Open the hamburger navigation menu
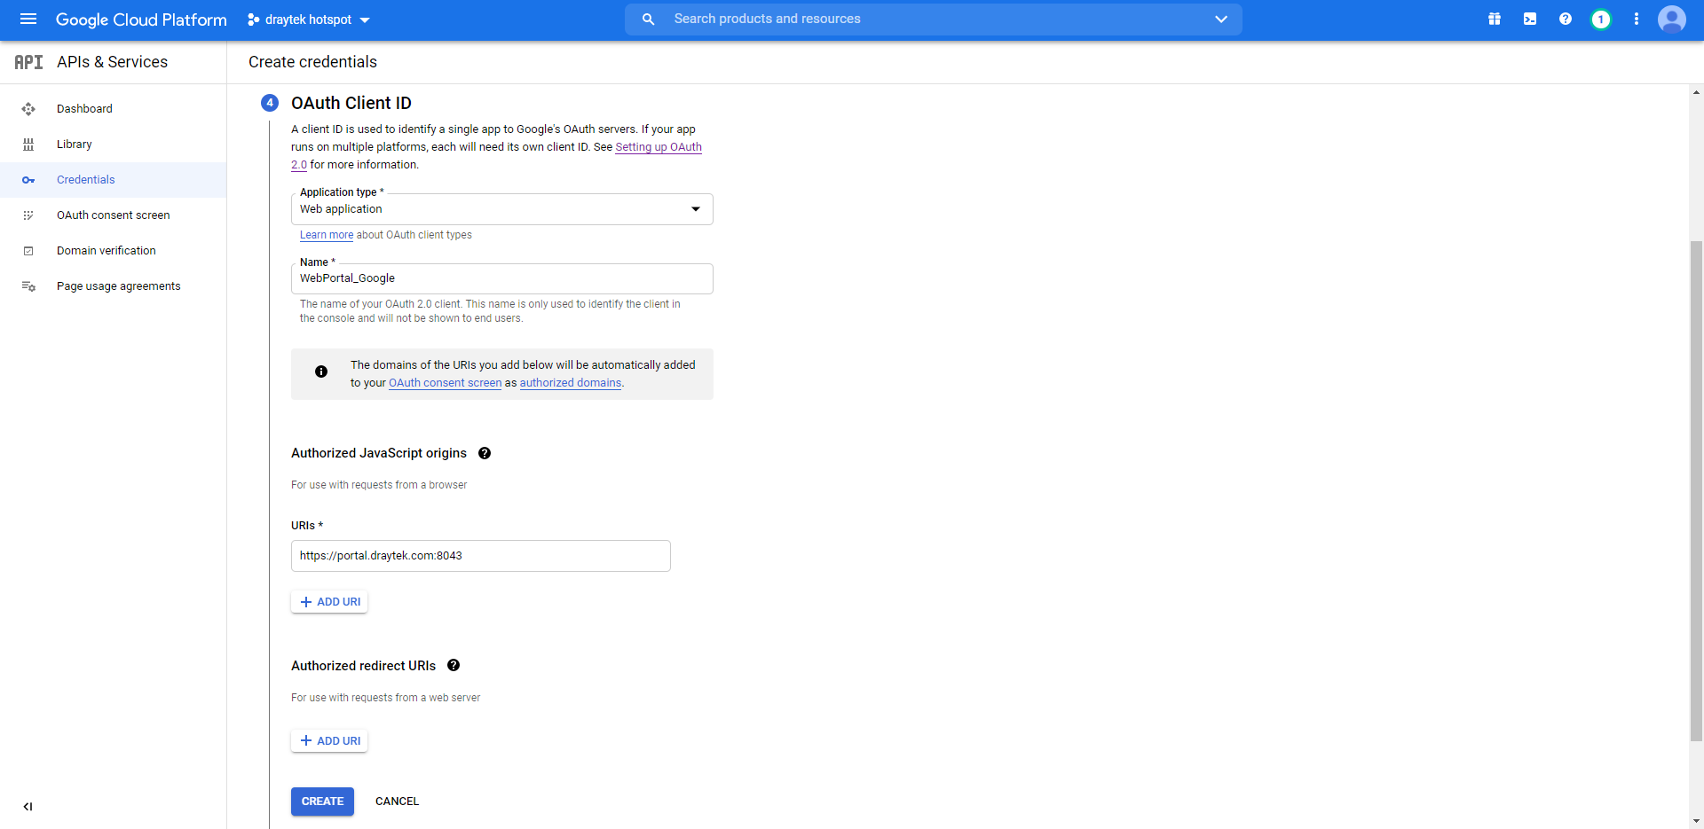Viewport: 1704px width, 829px height. click(28, 19)
